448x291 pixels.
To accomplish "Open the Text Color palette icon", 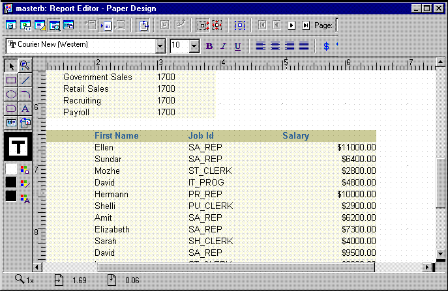I will click(x=25, y=198).
